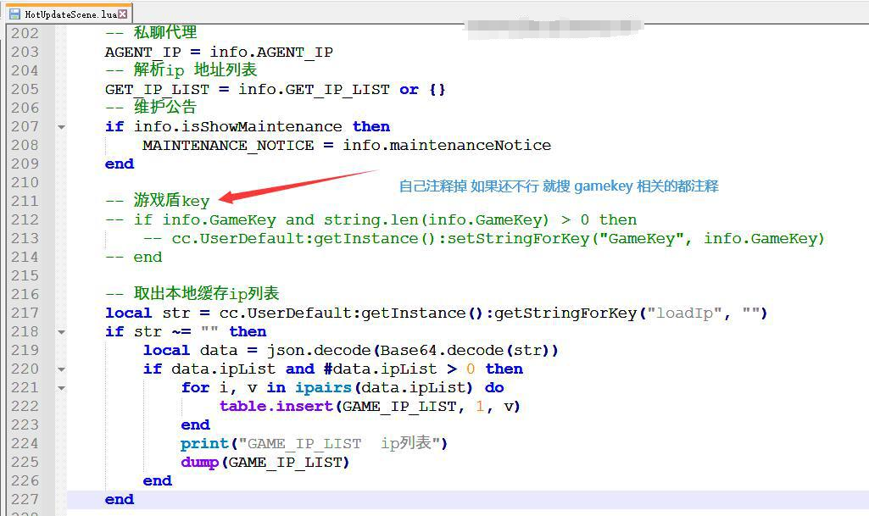Collapse fold marker at line 207
The image size is (869, 516).
coord(61,127)
